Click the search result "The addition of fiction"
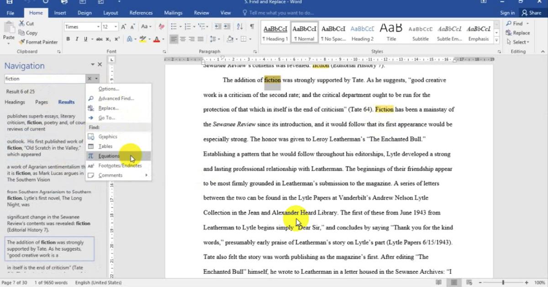 [x=49, y=249]
